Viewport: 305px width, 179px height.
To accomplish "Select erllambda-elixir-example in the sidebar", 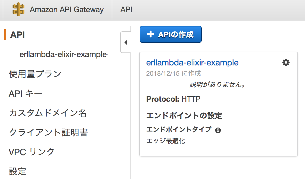I will point(63,55).
